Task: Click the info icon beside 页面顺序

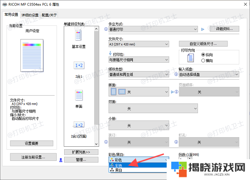Action: [177, 92]
